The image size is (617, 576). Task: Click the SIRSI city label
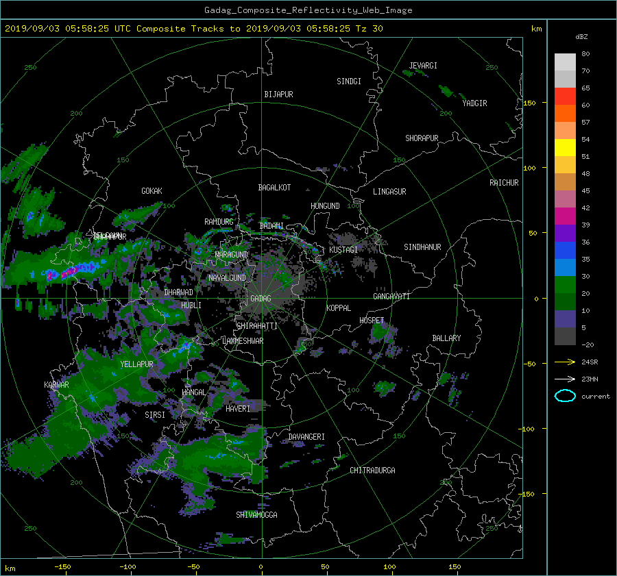[155, 415]
